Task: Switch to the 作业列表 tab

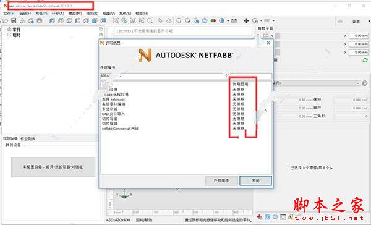Action: click(x=28, y=138)
